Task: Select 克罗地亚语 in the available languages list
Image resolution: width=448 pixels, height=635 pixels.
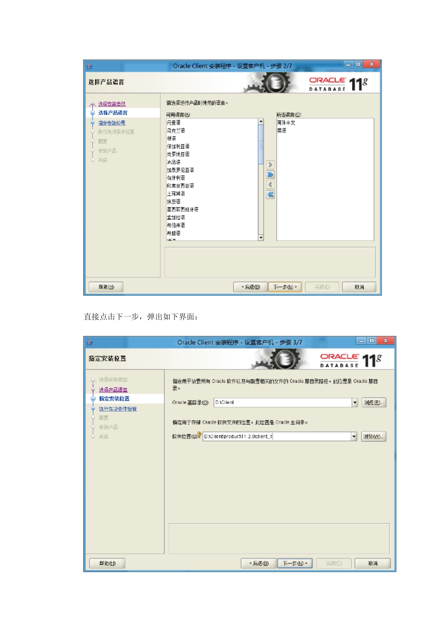Action: tap(178, 154)
